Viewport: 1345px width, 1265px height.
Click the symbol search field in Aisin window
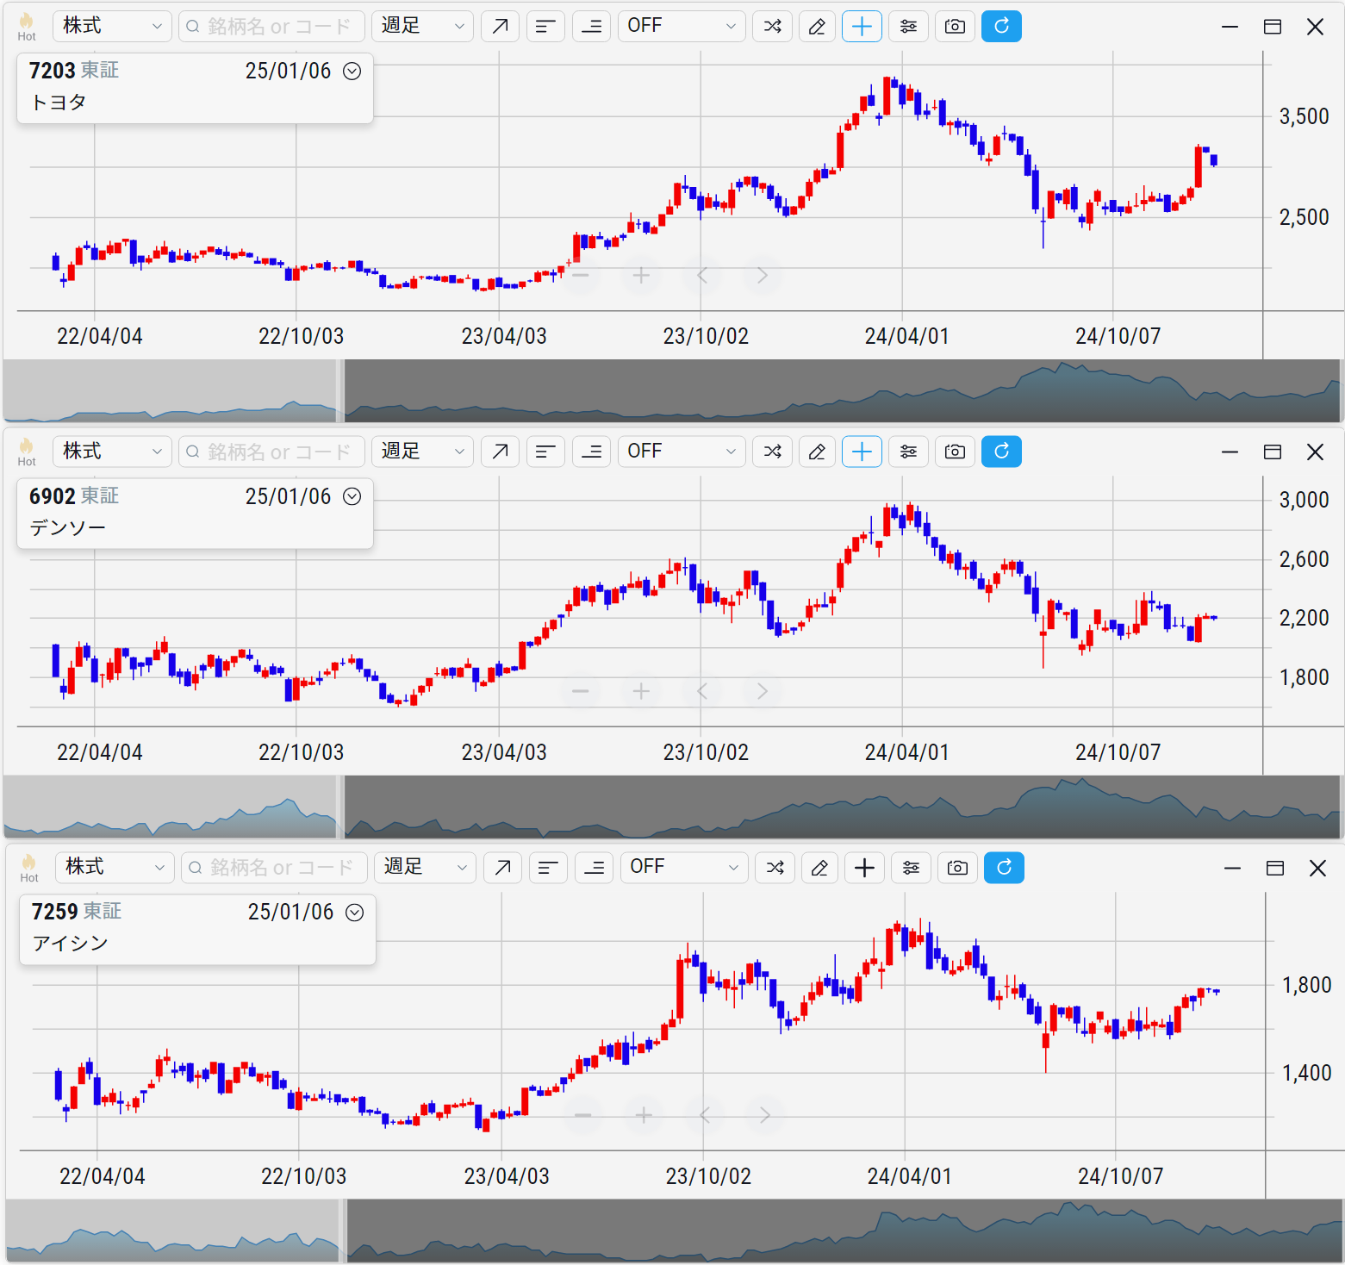(274, 867)
